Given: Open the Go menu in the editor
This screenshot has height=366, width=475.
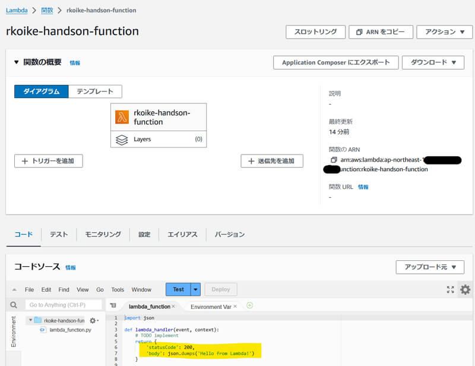Looking at the screenshot, I should [x=100, y=289].
